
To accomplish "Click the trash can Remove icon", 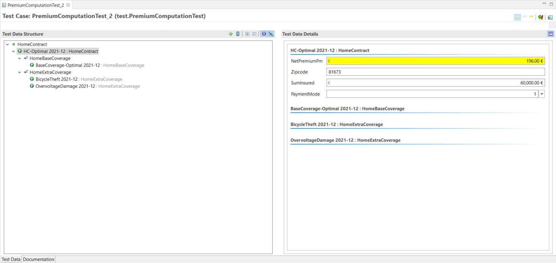I will point(238,34).
